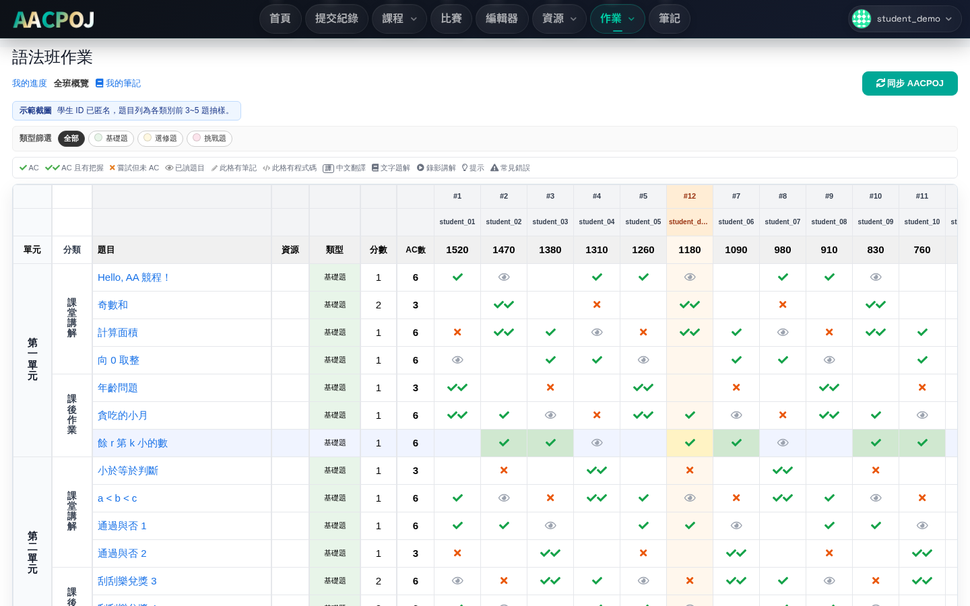970x606 pixels.
Task: Click the 提示 lightbulb legend icon
Action: coord(465,168)
